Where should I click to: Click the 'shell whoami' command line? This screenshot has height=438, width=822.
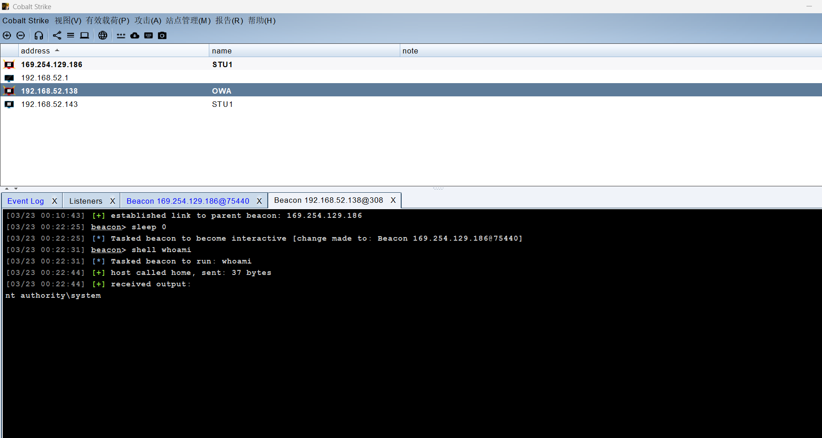pos(99,250)
